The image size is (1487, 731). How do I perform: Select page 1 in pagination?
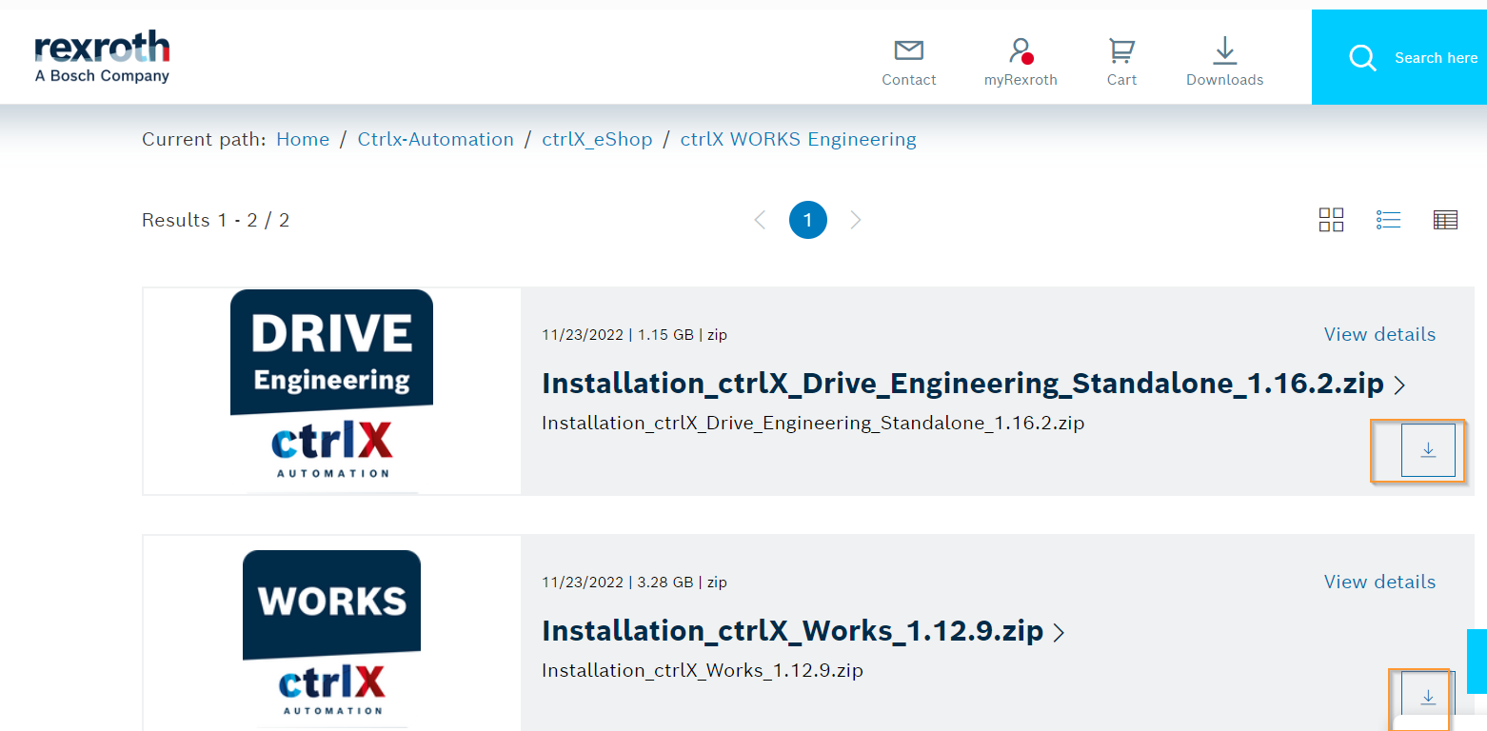pos(808,220)
